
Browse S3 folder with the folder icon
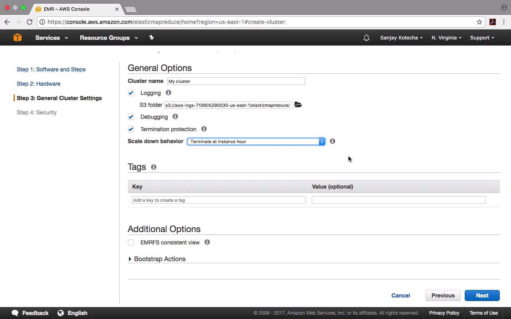pyautogui.click(x=298, y=105)
